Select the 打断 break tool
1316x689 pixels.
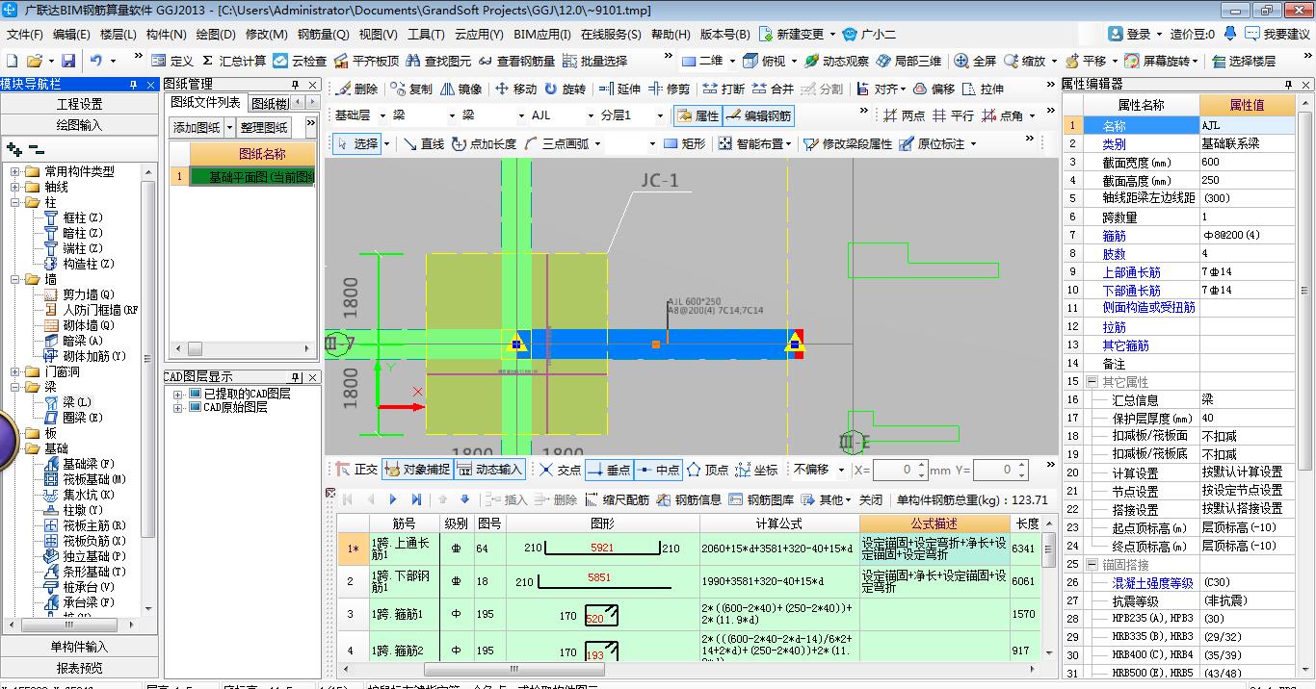pos(724,89)
